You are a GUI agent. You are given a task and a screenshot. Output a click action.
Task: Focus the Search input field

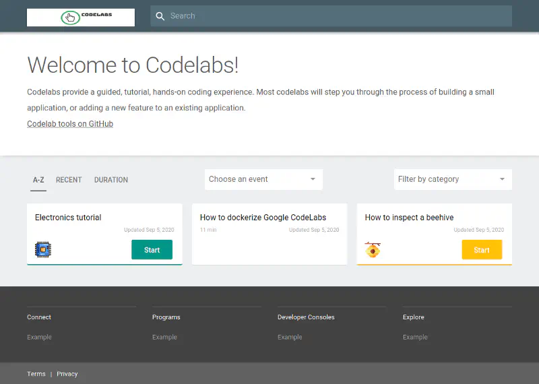337,16
